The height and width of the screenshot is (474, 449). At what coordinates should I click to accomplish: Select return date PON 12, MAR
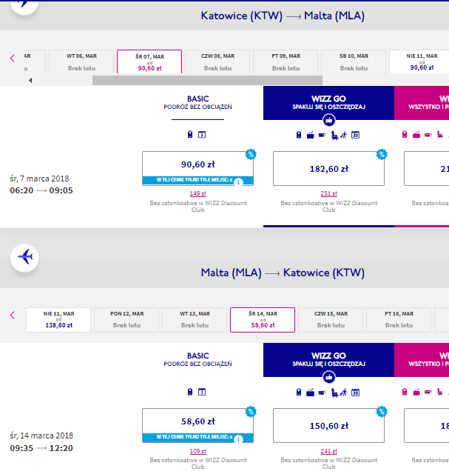[x=126, y=320]
